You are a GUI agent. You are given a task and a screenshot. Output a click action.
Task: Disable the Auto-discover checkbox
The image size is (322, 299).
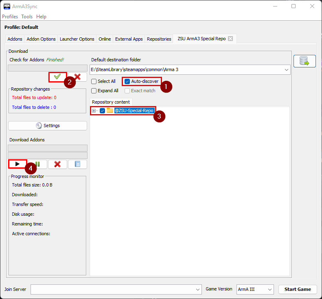tap(127, 81)
